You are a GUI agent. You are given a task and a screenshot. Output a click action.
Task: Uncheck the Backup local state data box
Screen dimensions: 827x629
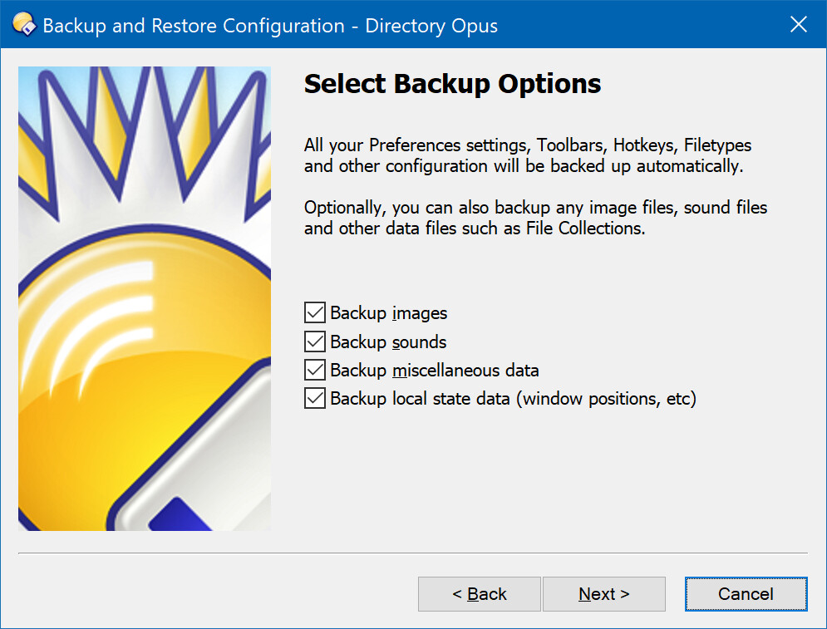tap(315, 398)
